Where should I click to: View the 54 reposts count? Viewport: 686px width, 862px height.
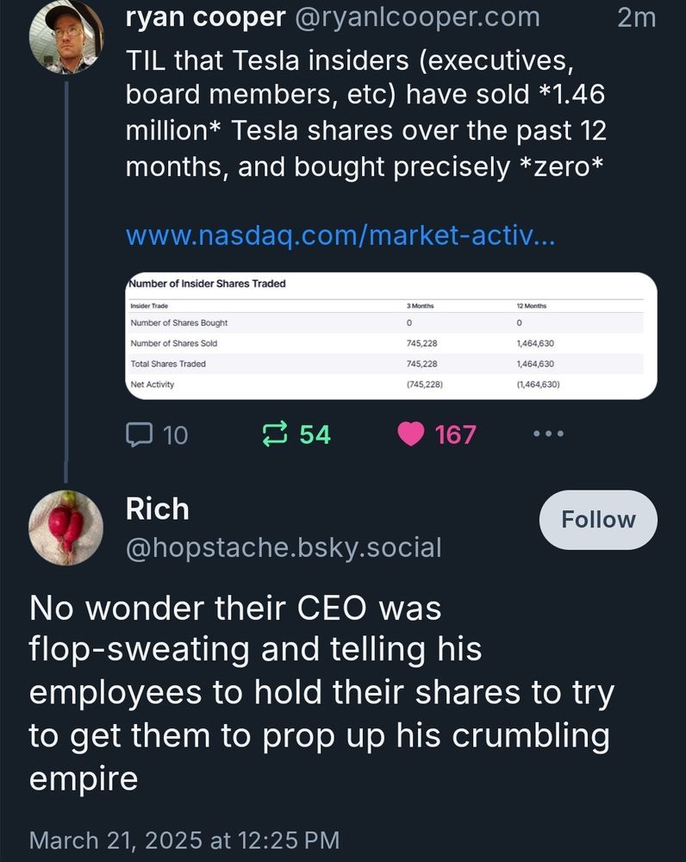315,434
